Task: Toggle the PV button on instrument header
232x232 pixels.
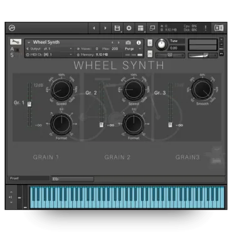Action: (221, 54)
